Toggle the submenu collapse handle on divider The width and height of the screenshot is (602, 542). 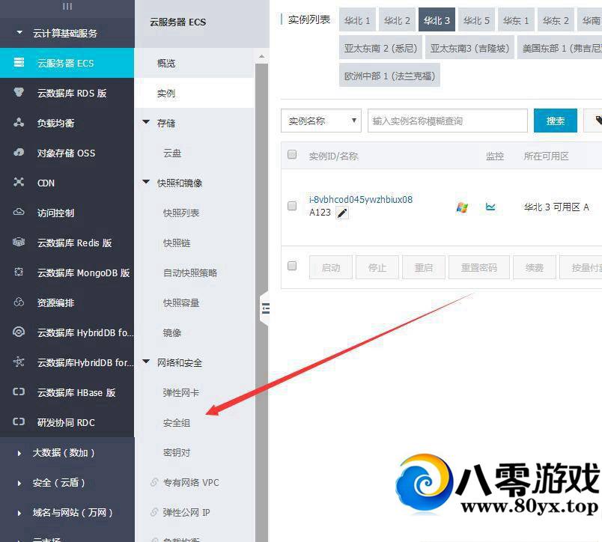point(265,308)
